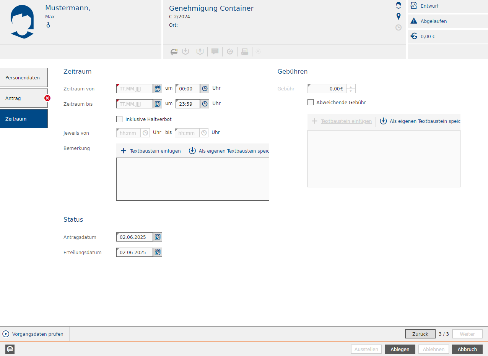The image size is (488, 356).
Task: Open calendar picker for Zeitraum von
Action: (158, 89)
